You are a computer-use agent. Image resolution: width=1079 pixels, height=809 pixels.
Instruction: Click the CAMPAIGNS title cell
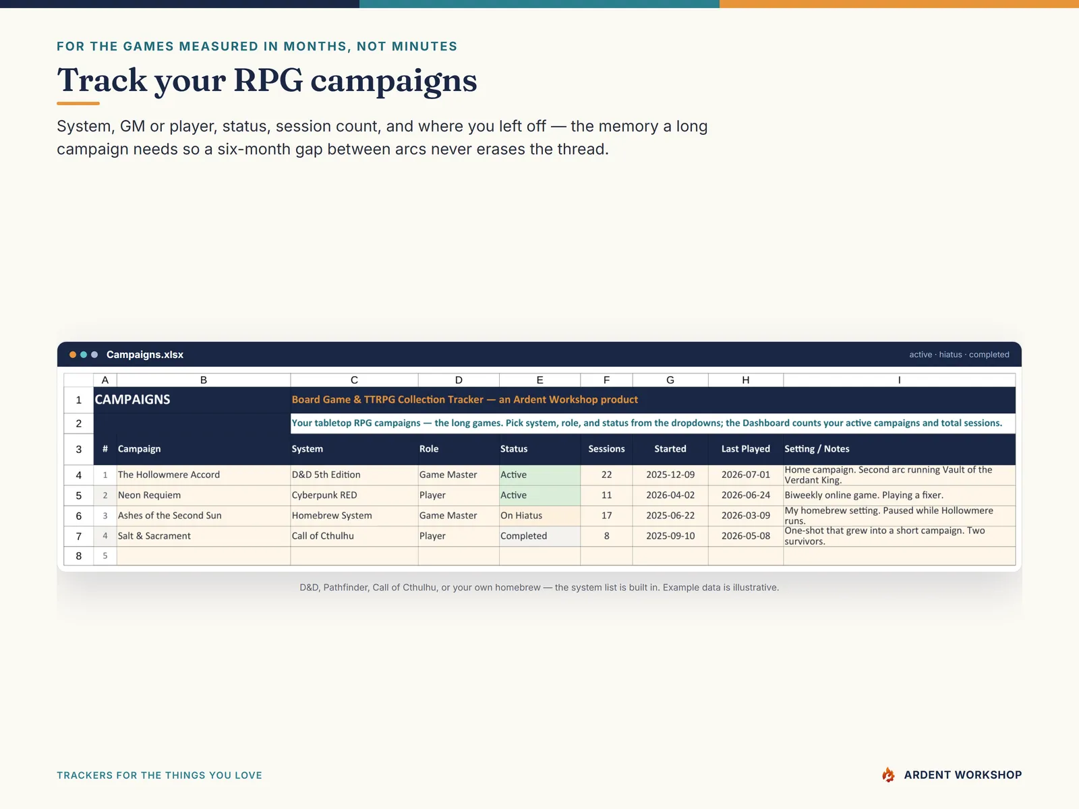(x=192, y=400)
